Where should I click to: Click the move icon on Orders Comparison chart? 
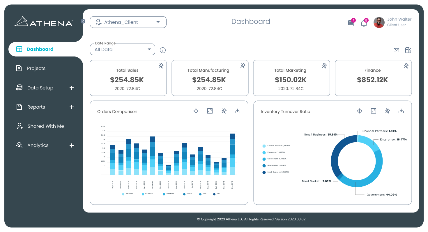(x=196, y=111)
